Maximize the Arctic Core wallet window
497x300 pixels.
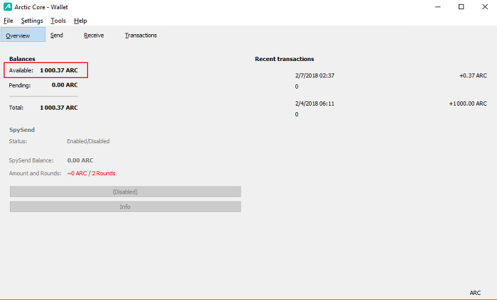coord(461,6)
